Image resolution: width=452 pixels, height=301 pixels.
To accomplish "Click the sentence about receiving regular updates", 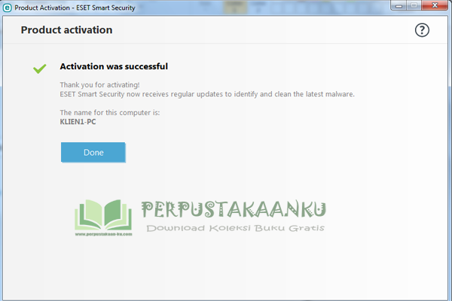I will [207, 94].
